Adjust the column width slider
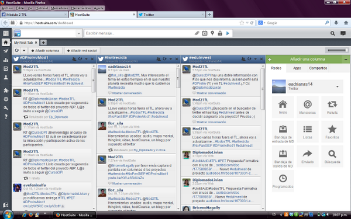The width and height of the screenshot is (351, 219). coord(337,50)
